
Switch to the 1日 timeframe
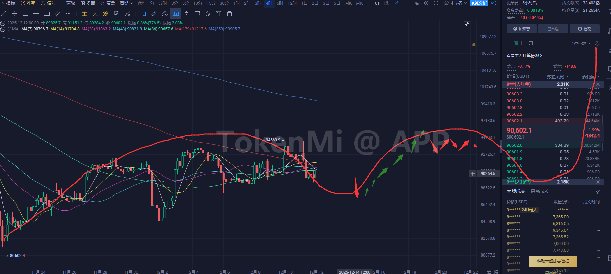coord(304,3)
